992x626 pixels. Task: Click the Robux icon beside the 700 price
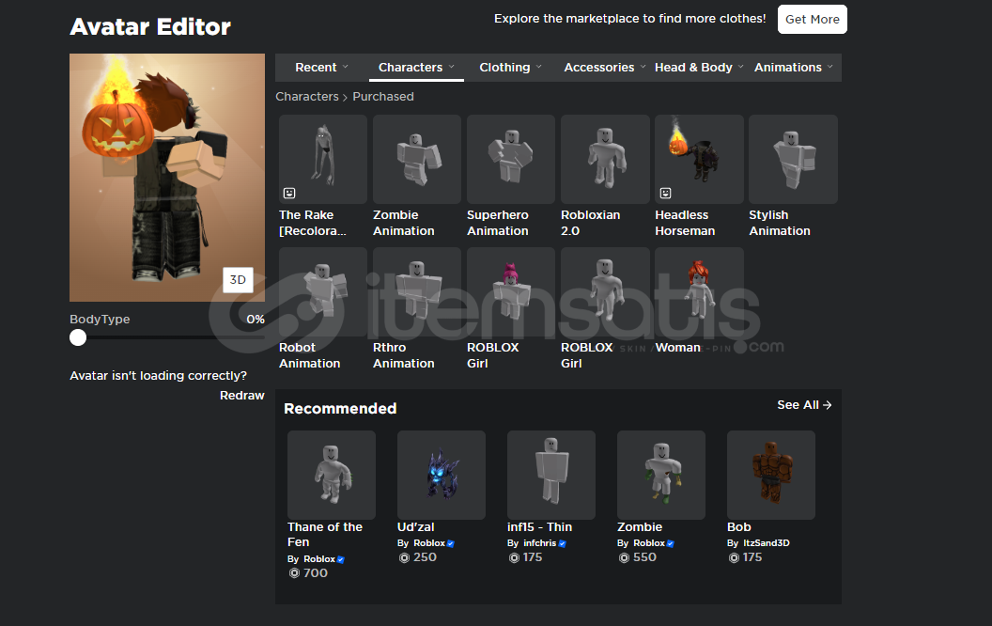(294, 572)
